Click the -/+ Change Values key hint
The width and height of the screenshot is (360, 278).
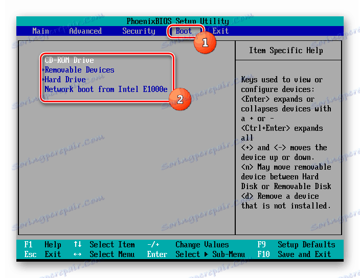tap(153, 244)
